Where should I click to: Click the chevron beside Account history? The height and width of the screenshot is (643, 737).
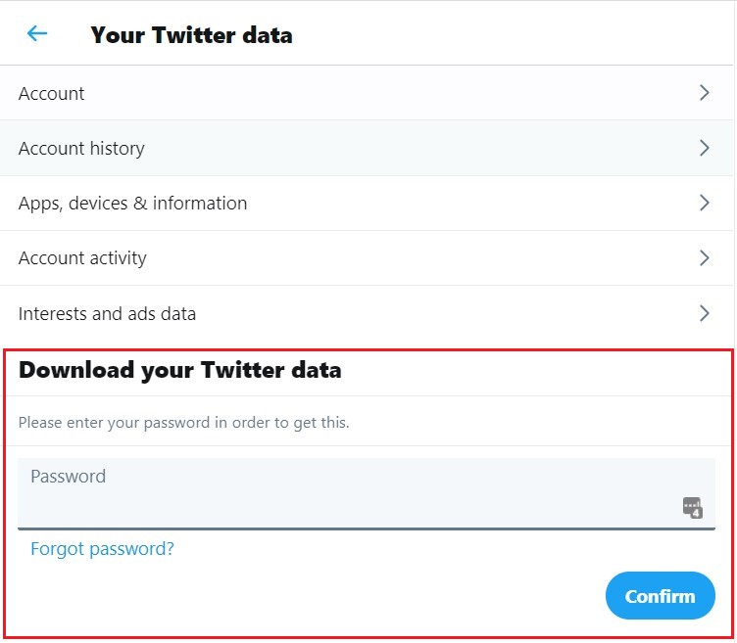point(704,148)
